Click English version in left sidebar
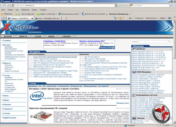The image size is (176, 127). (x=10, y=118)
